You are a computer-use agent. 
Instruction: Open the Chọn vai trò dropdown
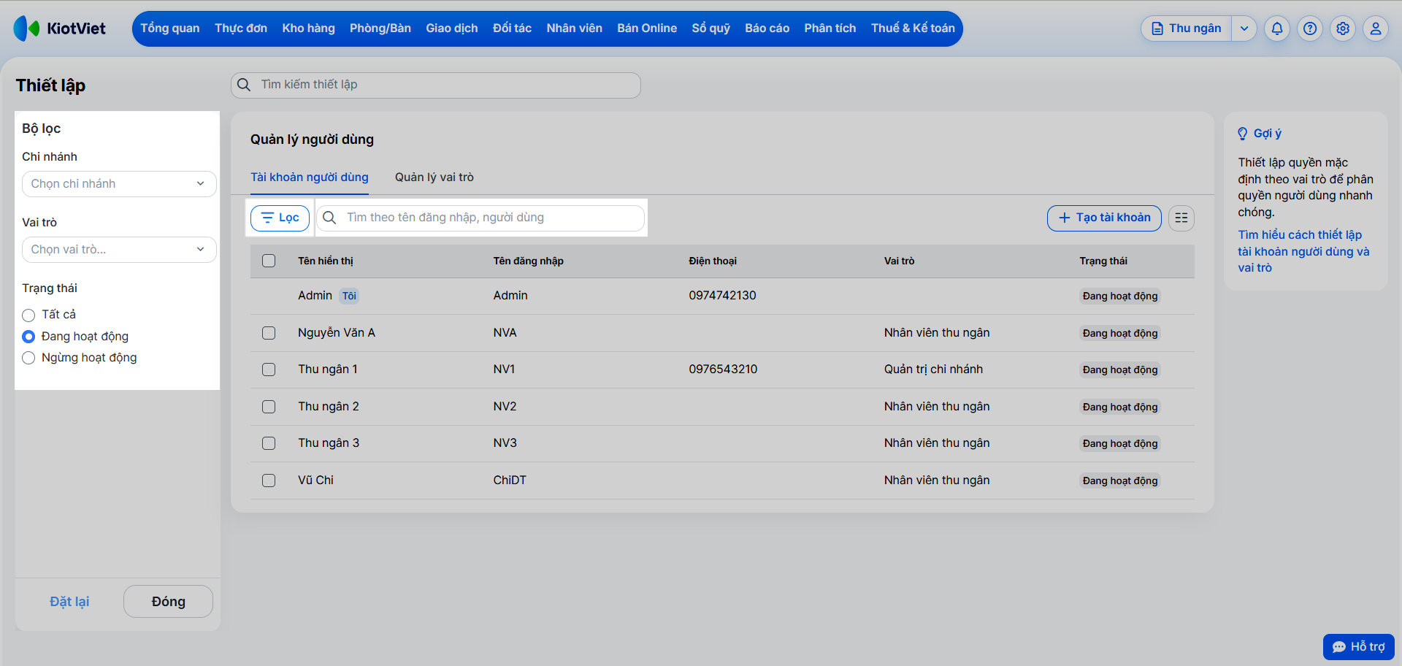(119, 250)
